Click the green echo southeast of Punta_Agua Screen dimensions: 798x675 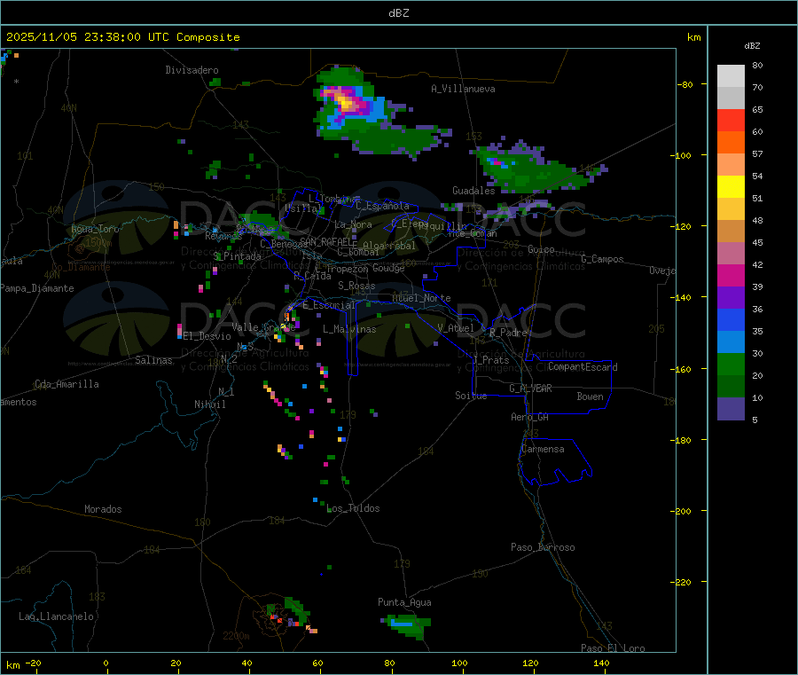coord(407,625)
